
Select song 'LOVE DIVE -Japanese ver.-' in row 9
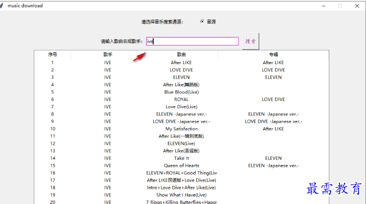182,121
